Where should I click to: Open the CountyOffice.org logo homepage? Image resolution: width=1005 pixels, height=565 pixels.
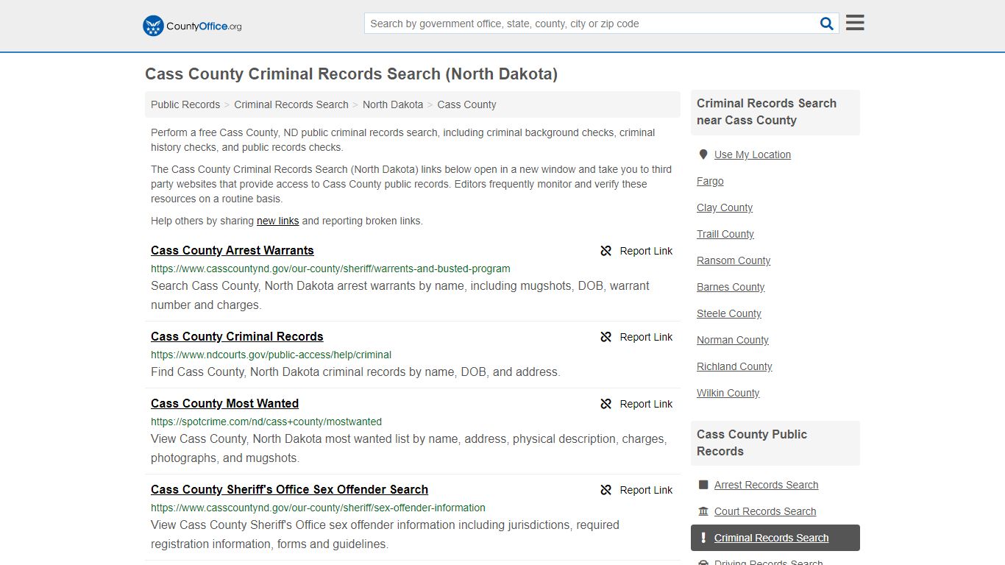tap(192, 26)
